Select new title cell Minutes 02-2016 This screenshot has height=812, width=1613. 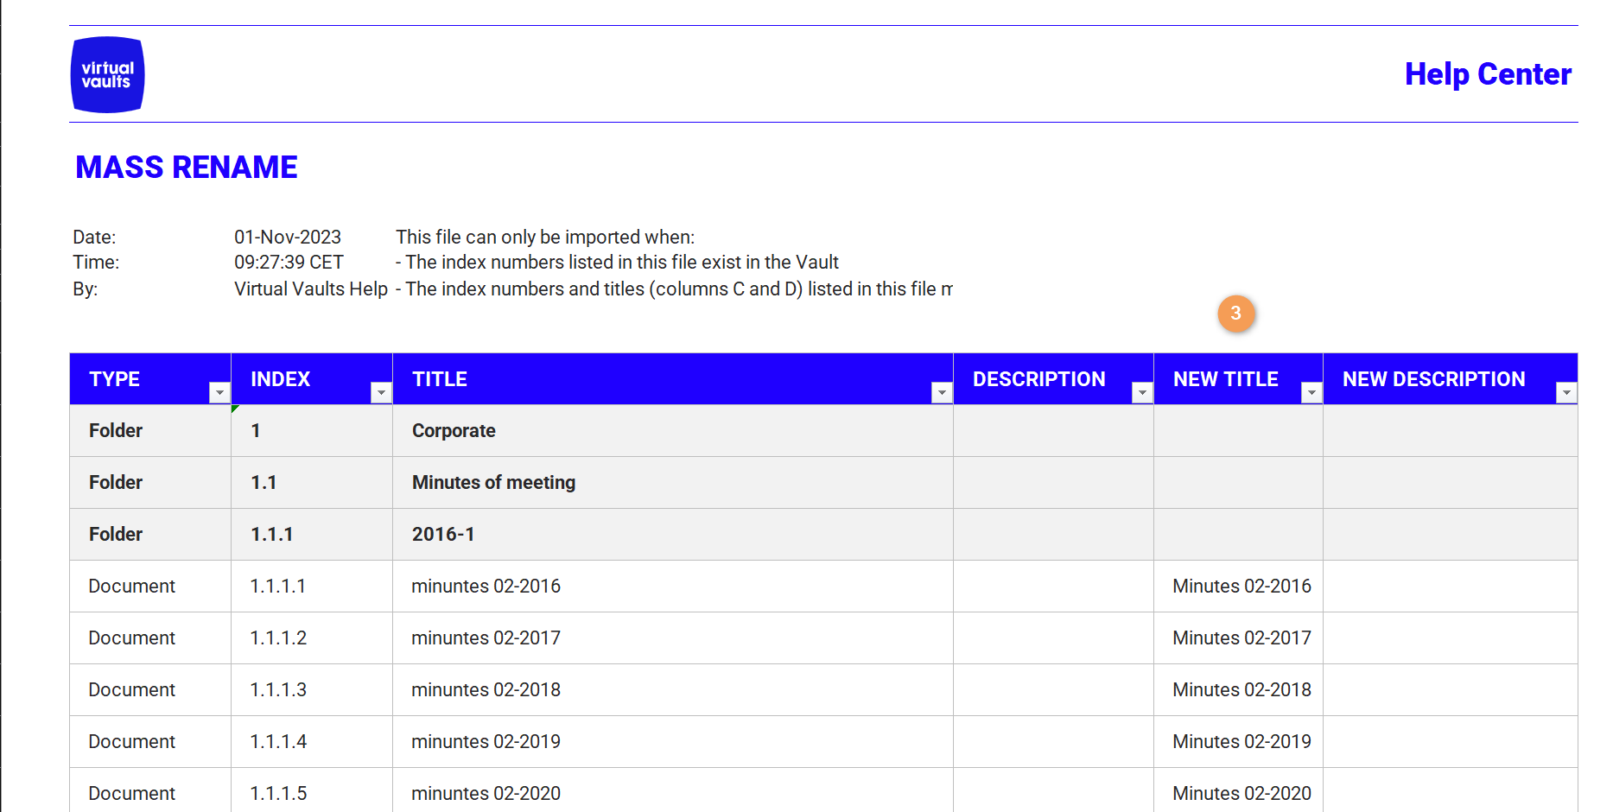1239,587
